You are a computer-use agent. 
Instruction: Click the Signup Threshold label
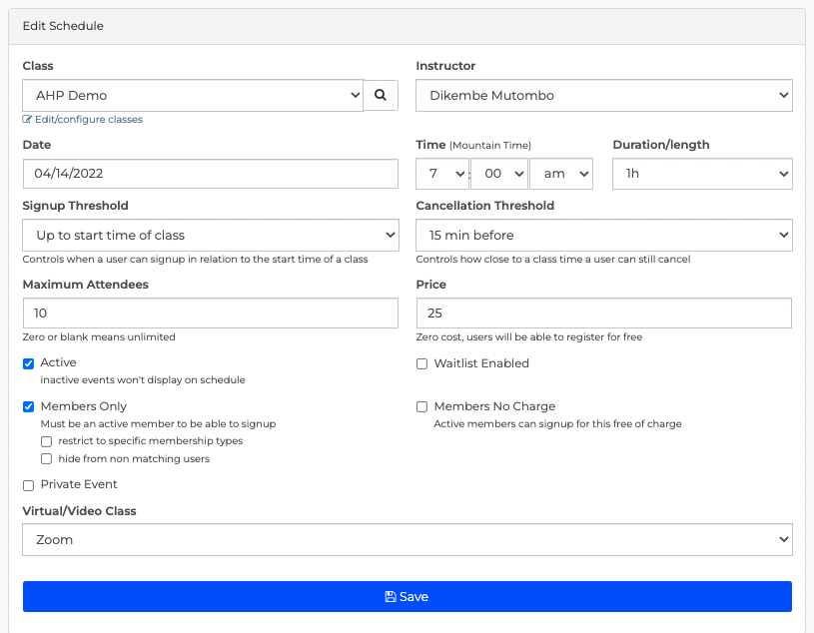pyautogui.click(x=75, y=206)
